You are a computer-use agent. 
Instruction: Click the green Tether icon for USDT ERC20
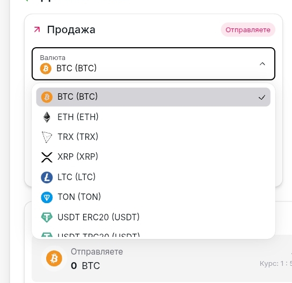(47, 217)
